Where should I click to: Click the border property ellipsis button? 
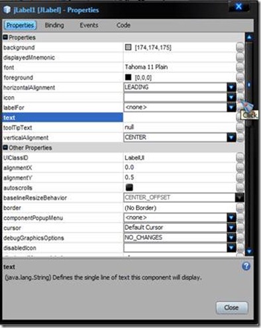click(240, 208)
